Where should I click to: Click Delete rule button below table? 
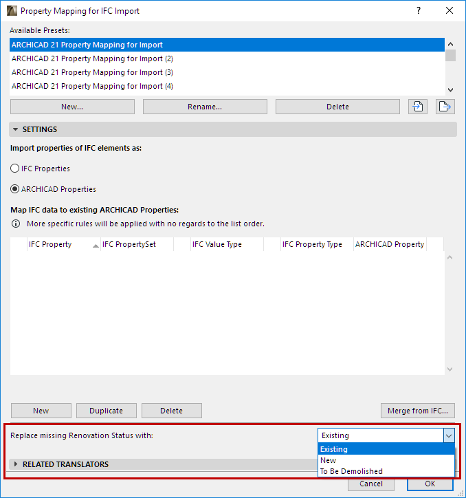tap(171, 411)
